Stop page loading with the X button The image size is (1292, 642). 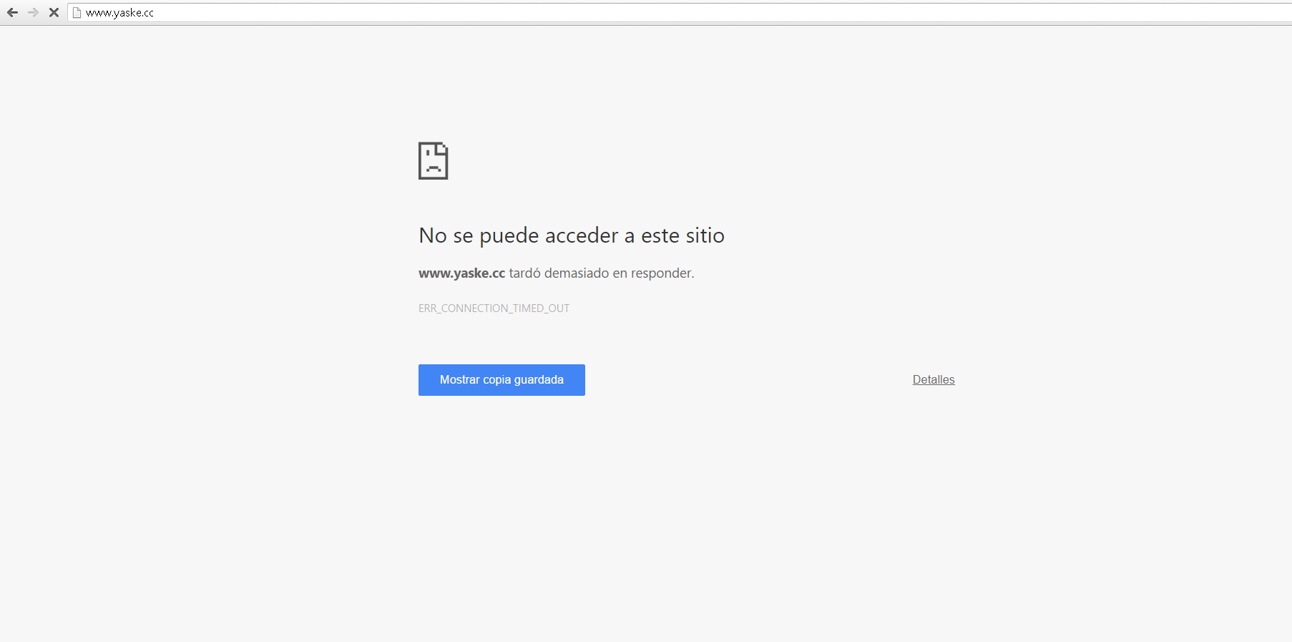[x=54, y=12]
